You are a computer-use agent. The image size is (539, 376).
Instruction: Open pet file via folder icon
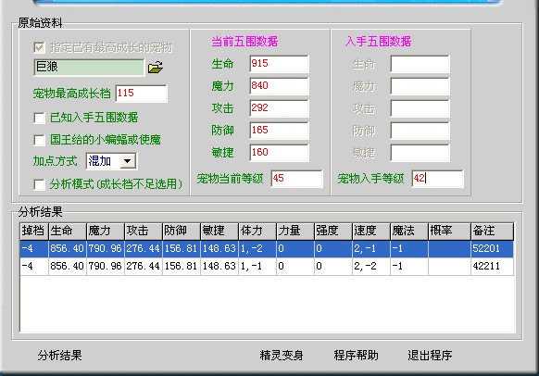(156, 67)
